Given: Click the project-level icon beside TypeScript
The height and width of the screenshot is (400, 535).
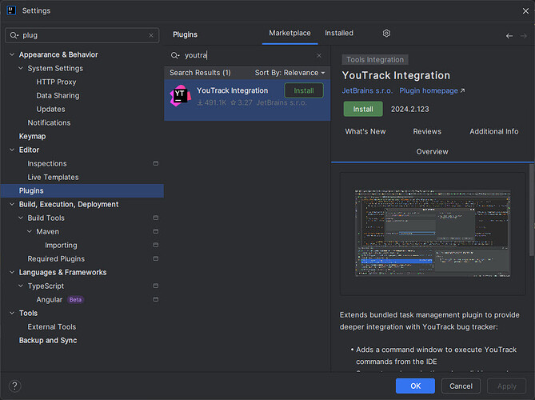Looking at the screenshot, I should tap(156, 286).
